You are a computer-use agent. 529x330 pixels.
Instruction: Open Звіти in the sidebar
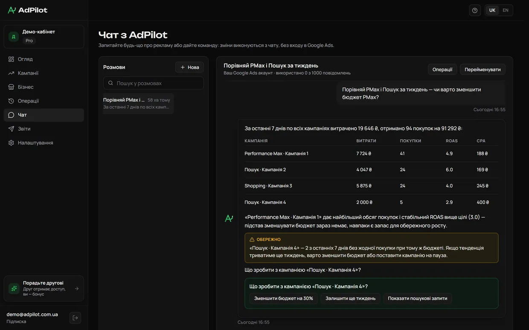click(44, 129)
